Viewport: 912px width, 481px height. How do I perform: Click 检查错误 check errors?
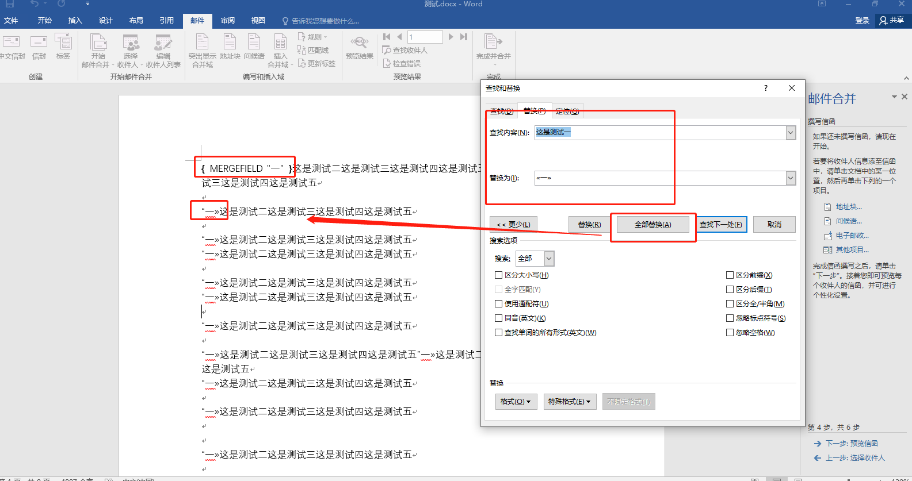[402, 63]
